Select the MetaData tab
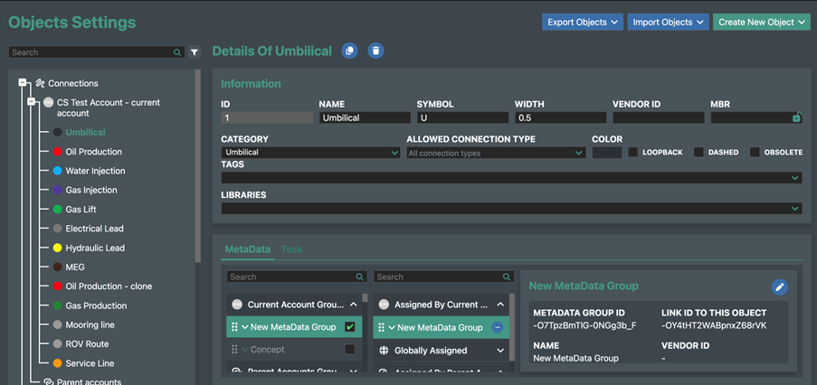Screen dimensions: 817x385 [247, 249]
